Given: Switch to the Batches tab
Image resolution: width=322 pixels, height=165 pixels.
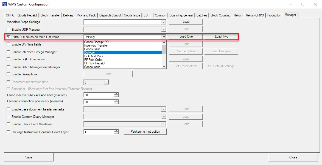Looking at the screenshot, I should (x=201, y=15).
